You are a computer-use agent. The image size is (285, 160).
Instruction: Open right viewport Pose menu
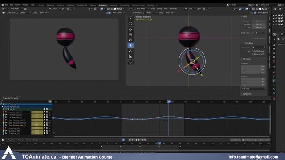coord(166,9)
